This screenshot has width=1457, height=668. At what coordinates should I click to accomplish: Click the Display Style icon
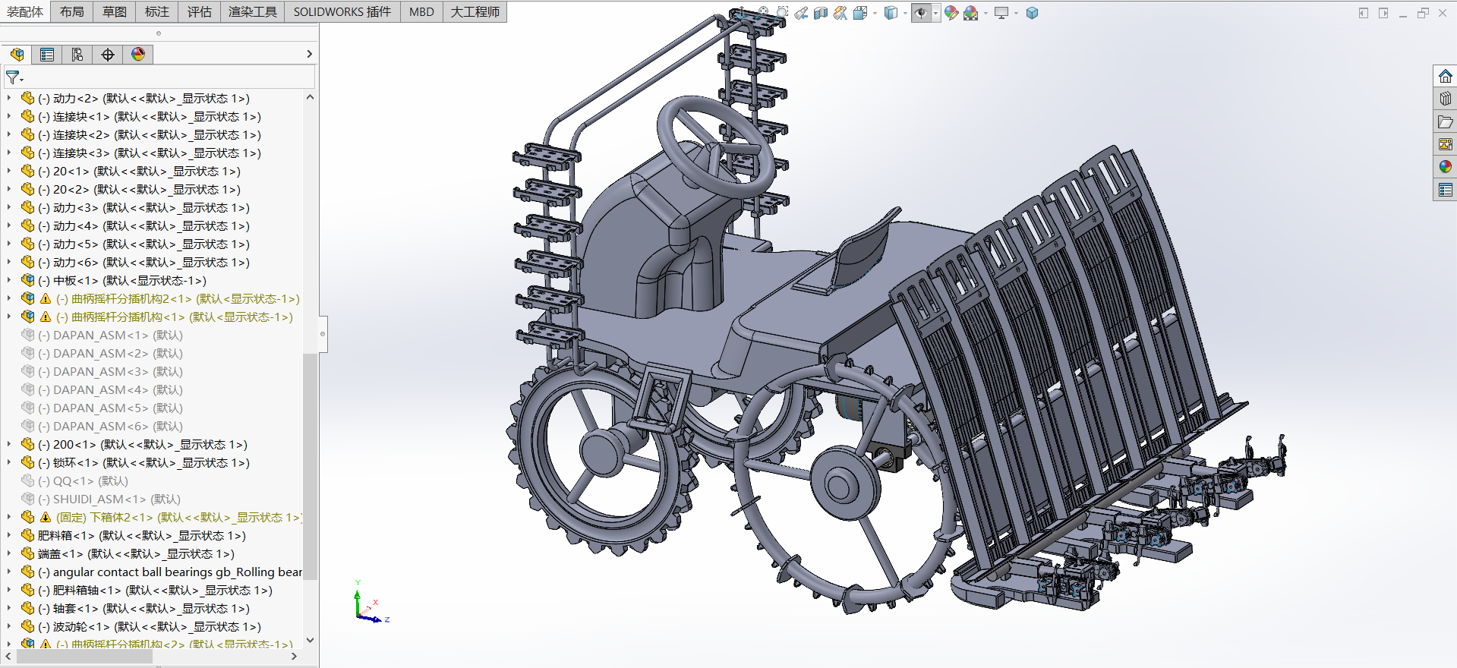click(x=891, y=13)
